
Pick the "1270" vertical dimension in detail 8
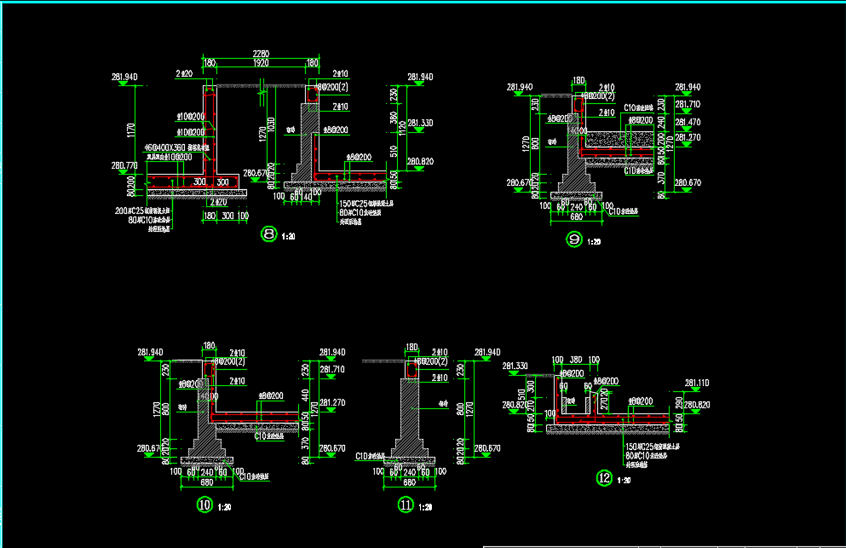pyautogui.click(x=262, y=134)
